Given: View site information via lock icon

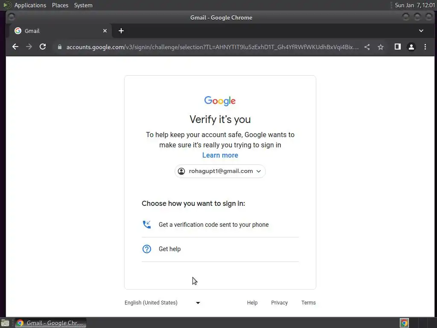Looking at the screenshot, I should pos(59,47).
